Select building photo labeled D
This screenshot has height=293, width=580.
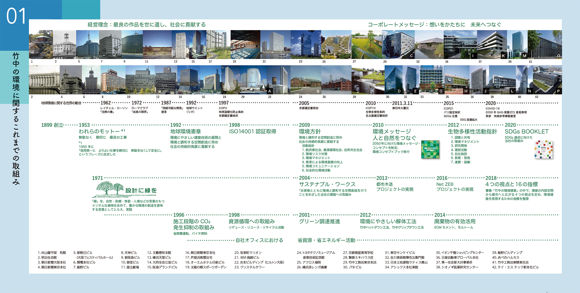click(x=394, y=80)
